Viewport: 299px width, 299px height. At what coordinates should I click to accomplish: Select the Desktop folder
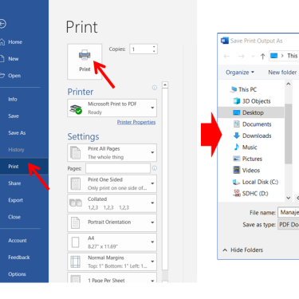pyautogui.click(x=251, y=112)
